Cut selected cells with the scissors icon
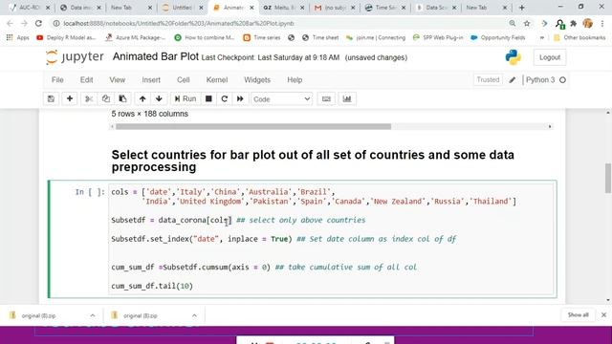 [89, 99]
